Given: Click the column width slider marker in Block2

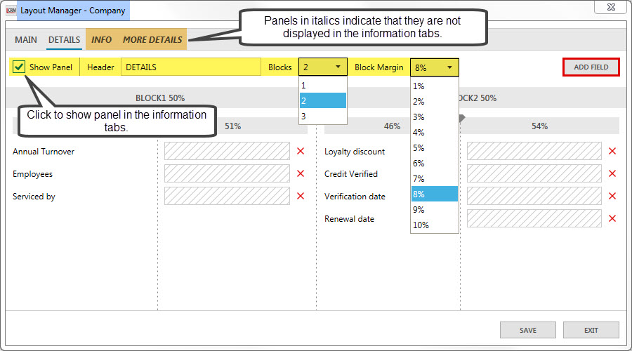Looking at the screenshot, I should tap(461, 118).
